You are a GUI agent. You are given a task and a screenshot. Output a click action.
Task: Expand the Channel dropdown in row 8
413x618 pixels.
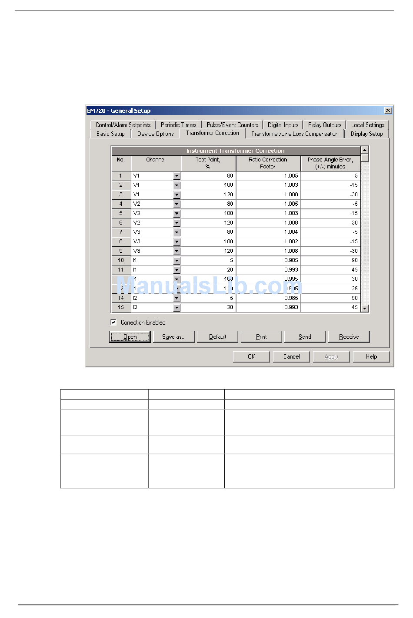tap(177, 242)
